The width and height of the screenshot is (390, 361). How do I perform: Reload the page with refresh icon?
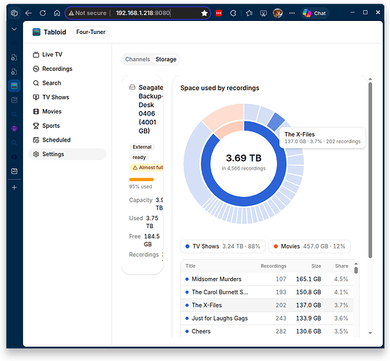click(x=43, y=13)
